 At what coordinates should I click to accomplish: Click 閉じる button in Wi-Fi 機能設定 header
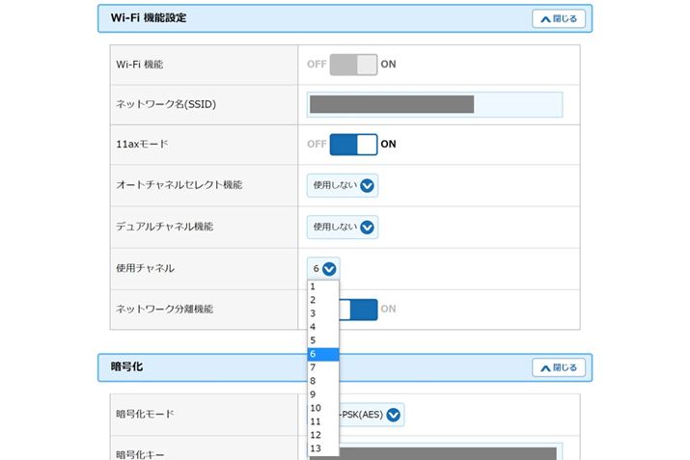click(x=558, y=18)
